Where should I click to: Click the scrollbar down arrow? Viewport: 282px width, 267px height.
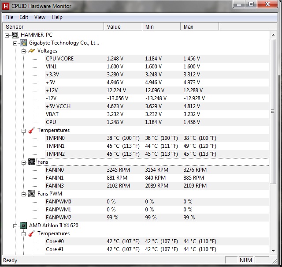click(x=273, y=251)
